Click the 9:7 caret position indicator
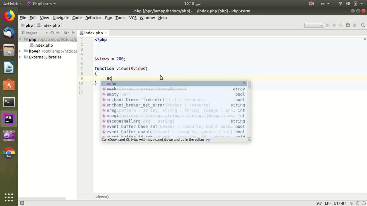This screenshot has height=206, width=367. point(319,203)
